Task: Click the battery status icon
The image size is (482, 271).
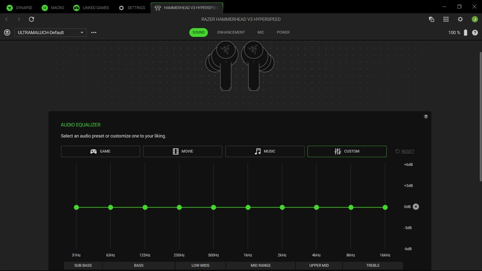Action: (465, 32)
